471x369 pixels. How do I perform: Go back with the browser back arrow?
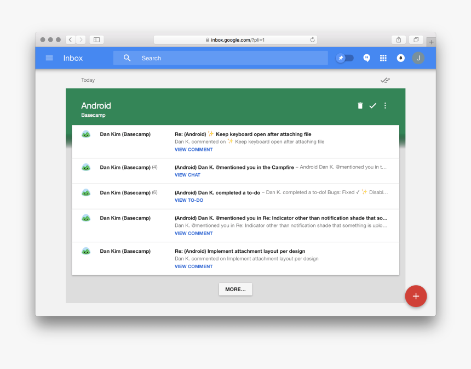[71, 39]
